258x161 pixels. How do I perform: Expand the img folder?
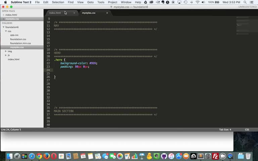tap(6, 51)
